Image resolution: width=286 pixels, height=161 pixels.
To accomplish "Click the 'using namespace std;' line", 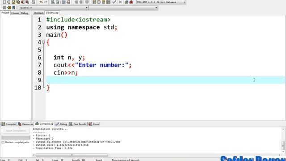I will pyautogui.click(x=82, y=27).
